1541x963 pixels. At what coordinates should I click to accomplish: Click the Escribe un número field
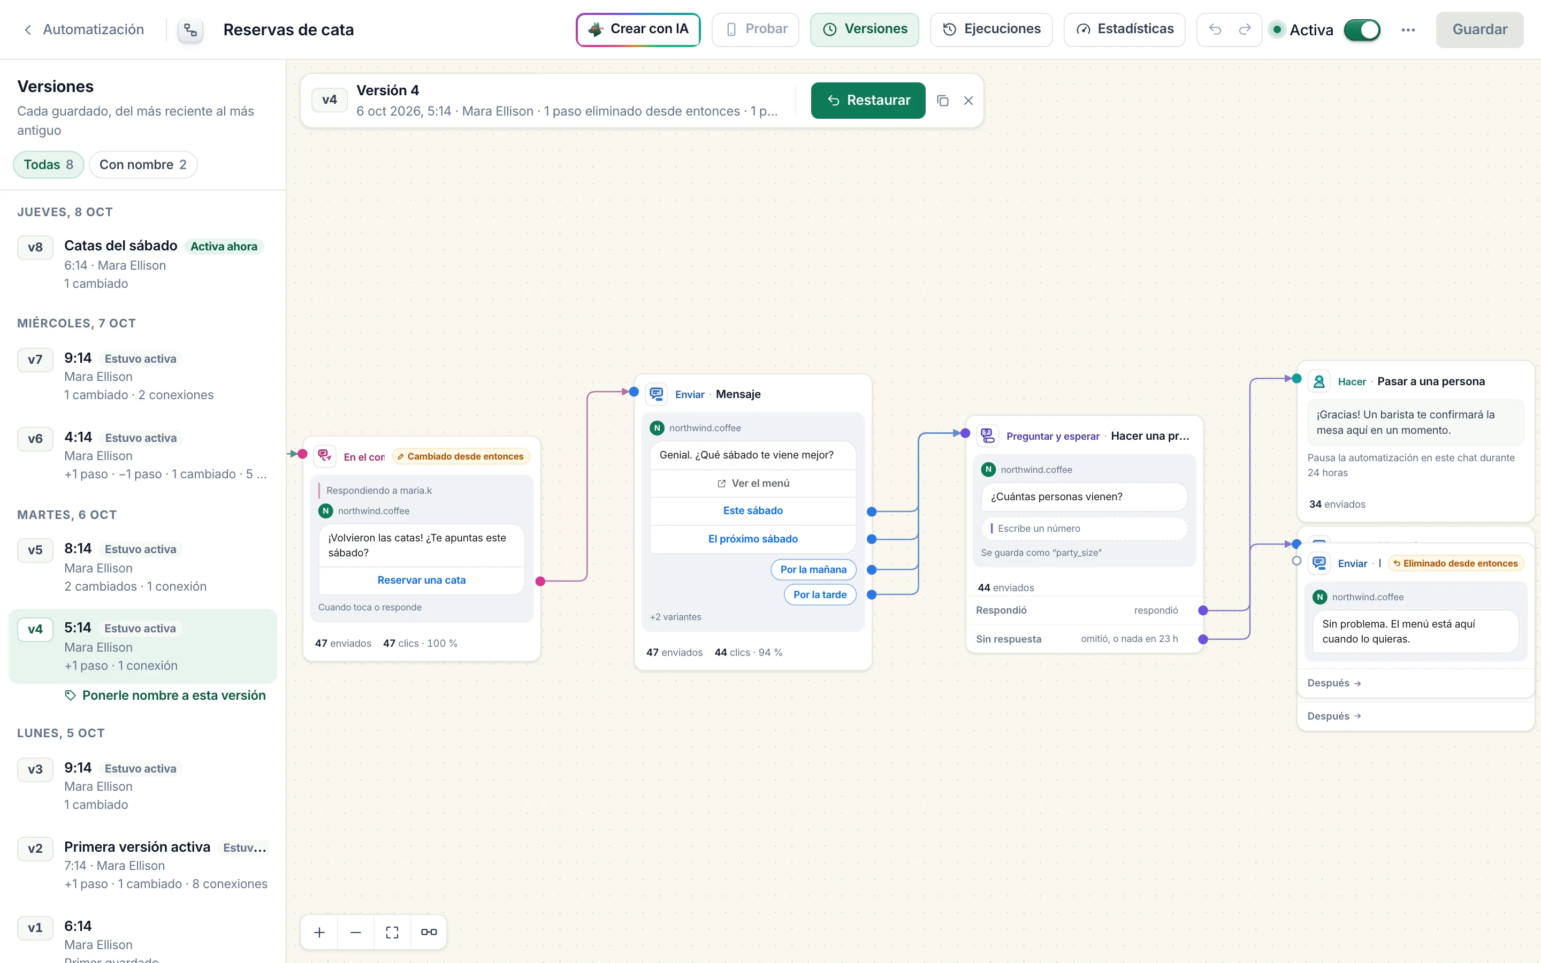[1085, 528]
